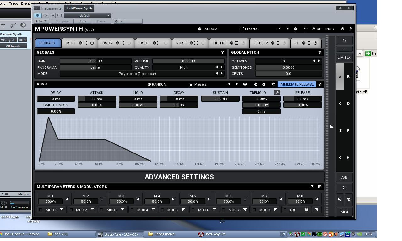Screen dimensions: 402x241
Task: Toggle IMMEDIATE RELEASE button
Action: coord(296,84)
